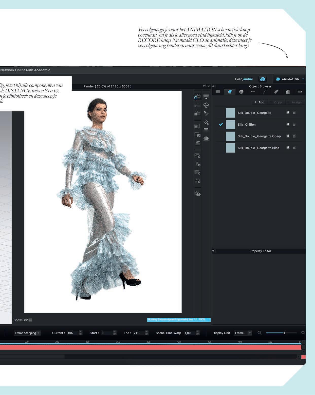Open camera properties gear icon

point(197,172)
